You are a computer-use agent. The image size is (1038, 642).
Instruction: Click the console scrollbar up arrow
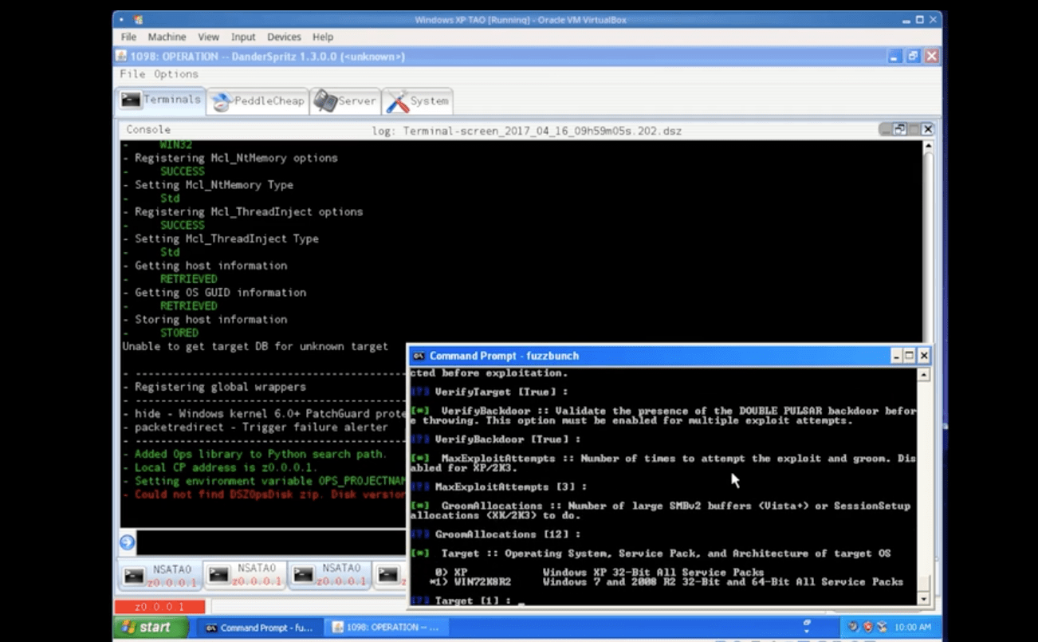(928, 145)
